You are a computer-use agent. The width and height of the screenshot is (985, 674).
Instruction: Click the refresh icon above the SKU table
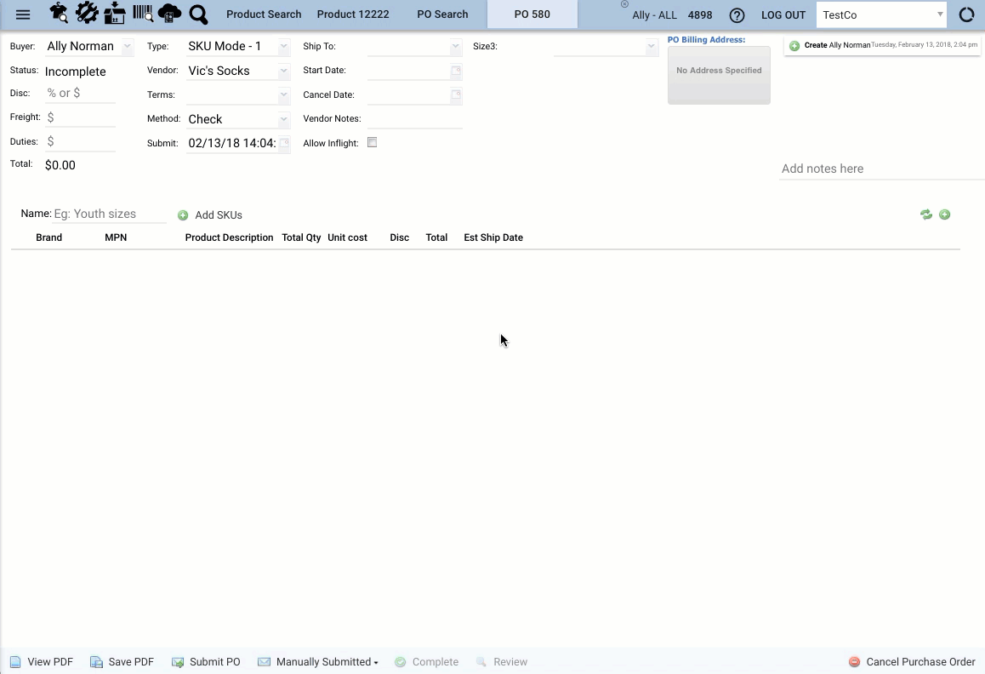click(x=926, y=214)
